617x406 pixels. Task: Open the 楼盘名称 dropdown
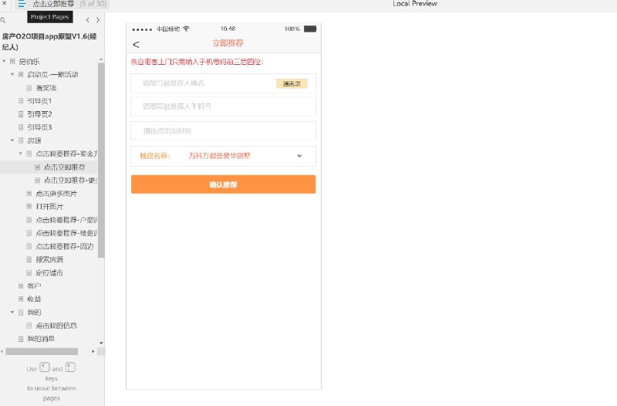pos(223,156)
